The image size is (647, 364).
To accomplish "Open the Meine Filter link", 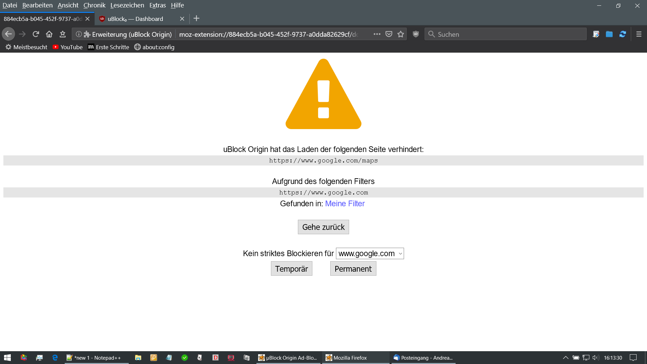I will (x=345, y=204).
